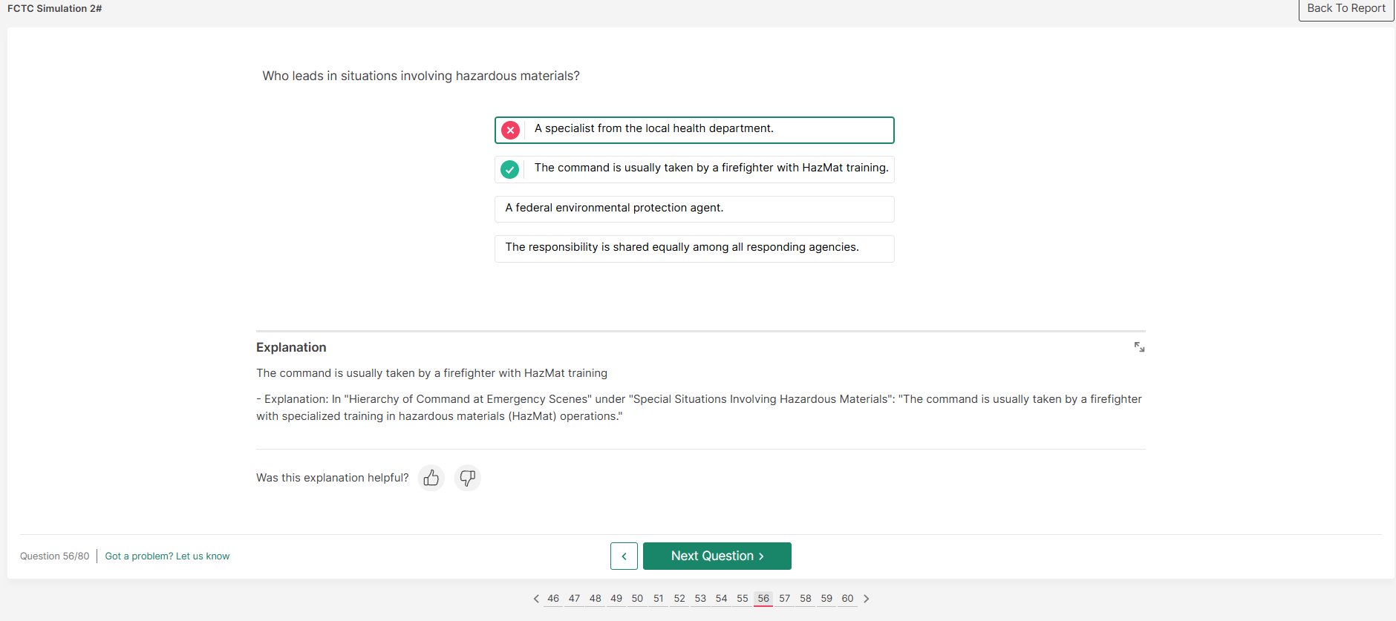The width and height of the screenshot is (1396, 621).
Task: Open the 'Got a problem? Let us know' link
Action: click(167, 556)
